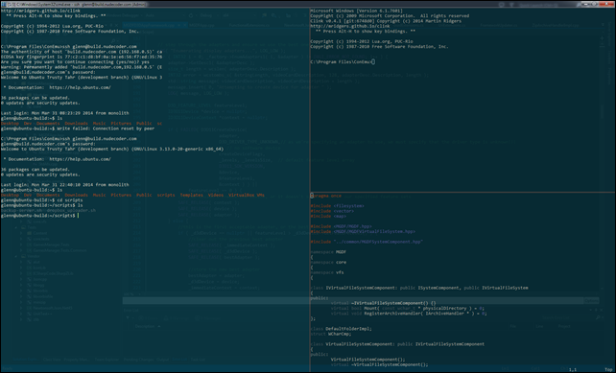Click the 'MGDFVirtualFileSystem.hpp' include line
The height and width of the screenshot is (373, 616).
363,232
